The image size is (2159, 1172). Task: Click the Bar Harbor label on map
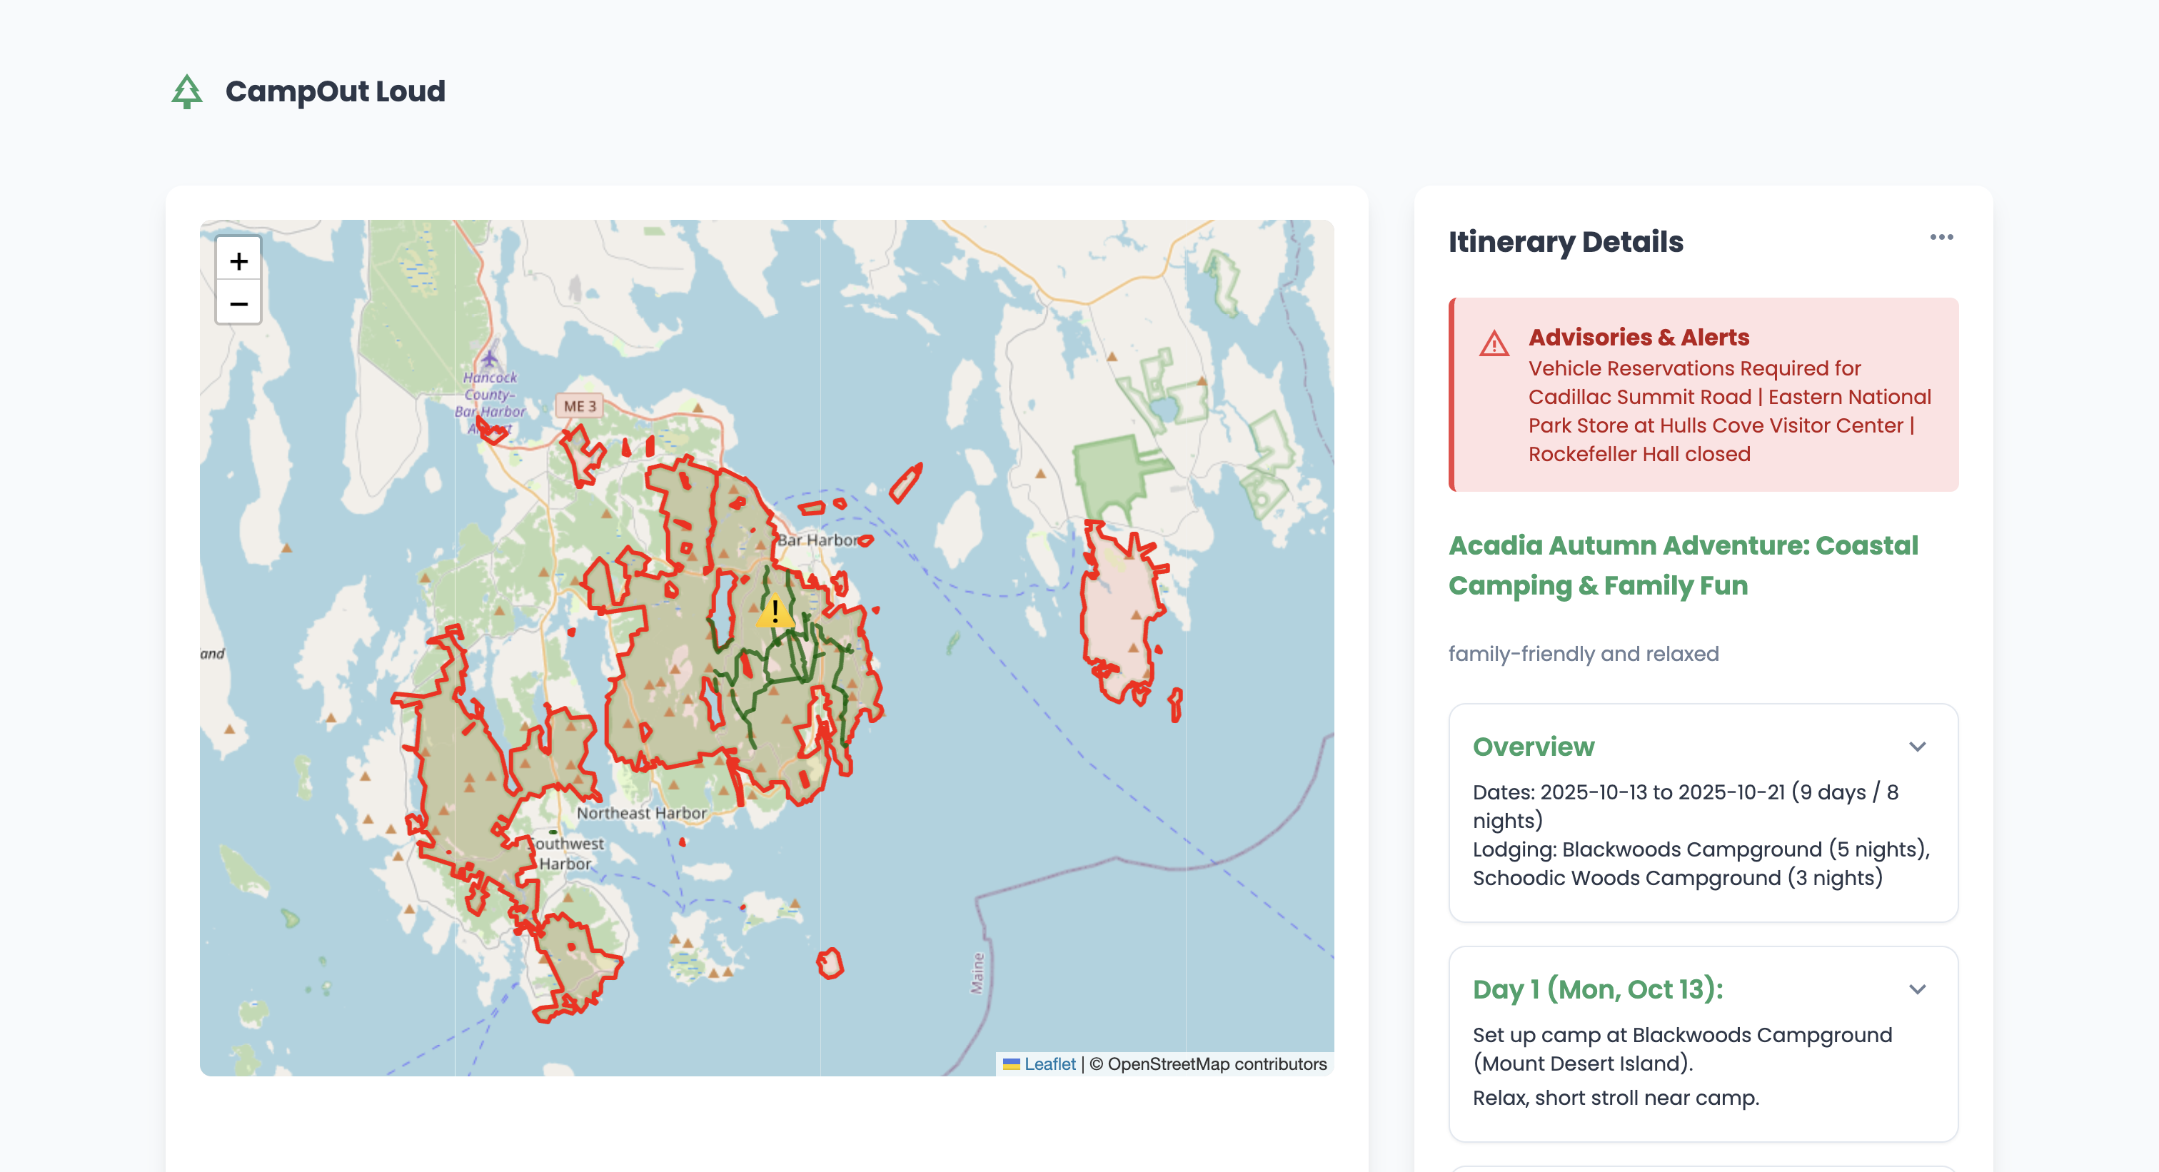click(816, 540)
